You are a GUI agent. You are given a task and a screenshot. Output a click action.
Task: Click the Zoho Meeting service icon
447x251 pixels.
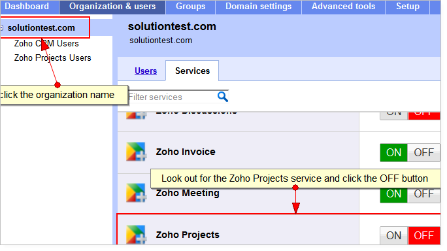point(137,193)
